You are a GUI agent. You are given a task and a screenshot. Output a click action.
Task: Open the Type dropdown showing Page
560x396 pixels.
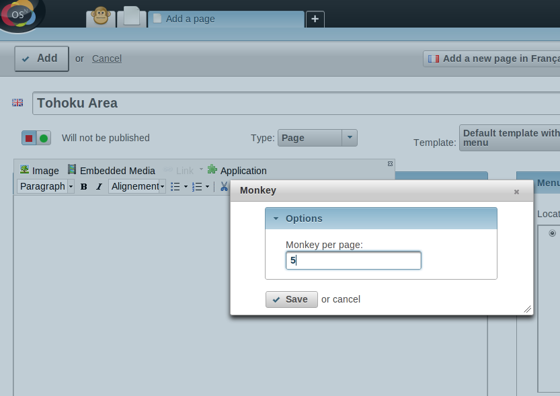click(x=317, y=138)
